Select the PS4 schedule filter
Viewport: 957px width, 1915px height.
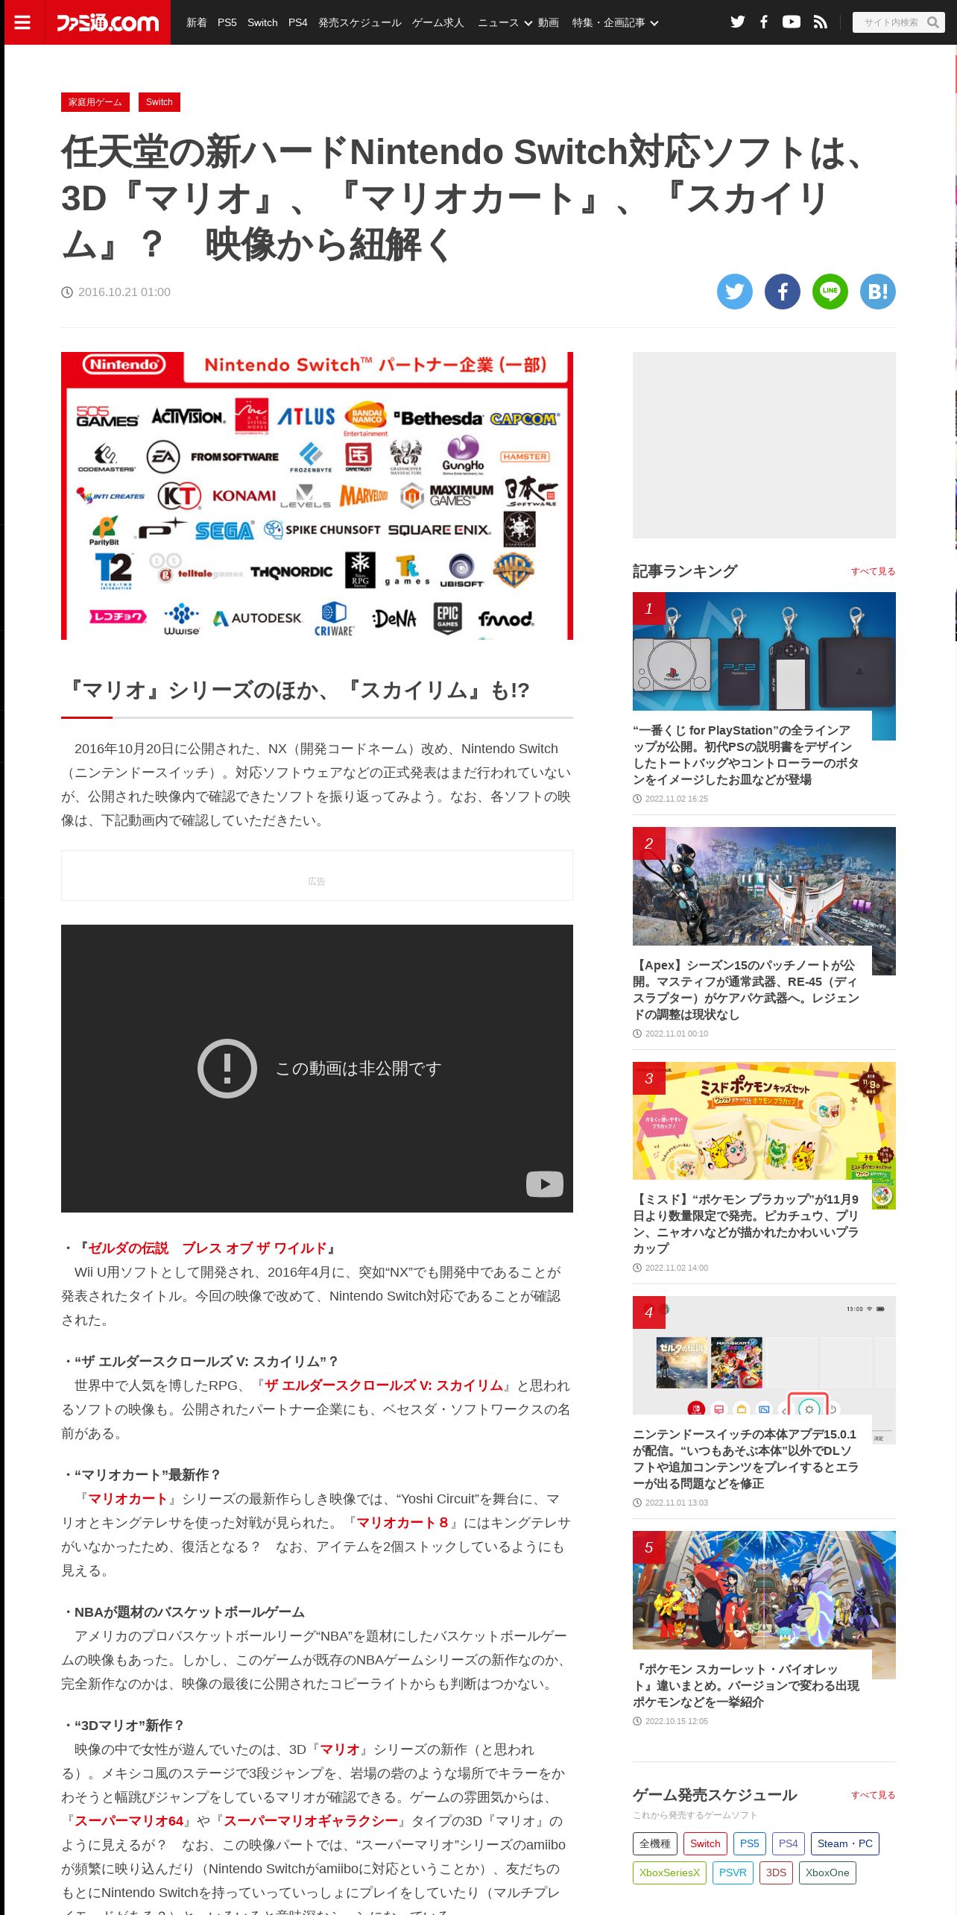pyautogui.click(x=789, y=1843)
